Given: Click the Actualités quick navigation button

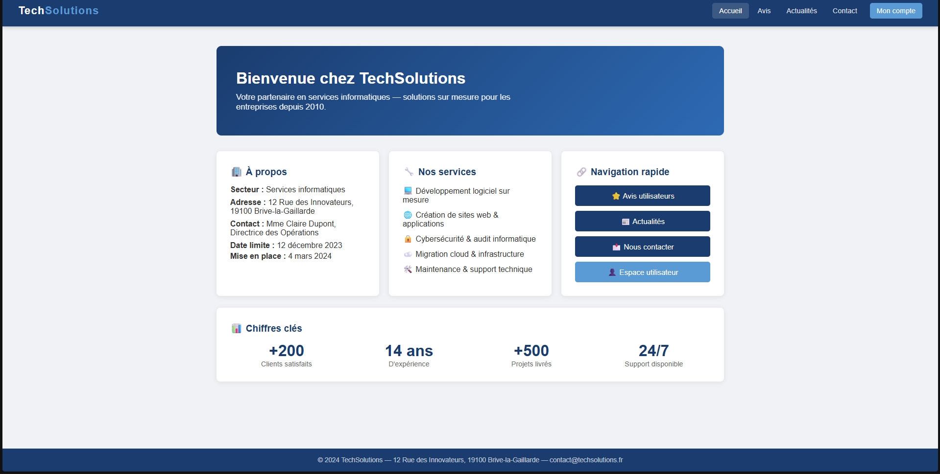Looking at the screenshot, I should [642, 221].
